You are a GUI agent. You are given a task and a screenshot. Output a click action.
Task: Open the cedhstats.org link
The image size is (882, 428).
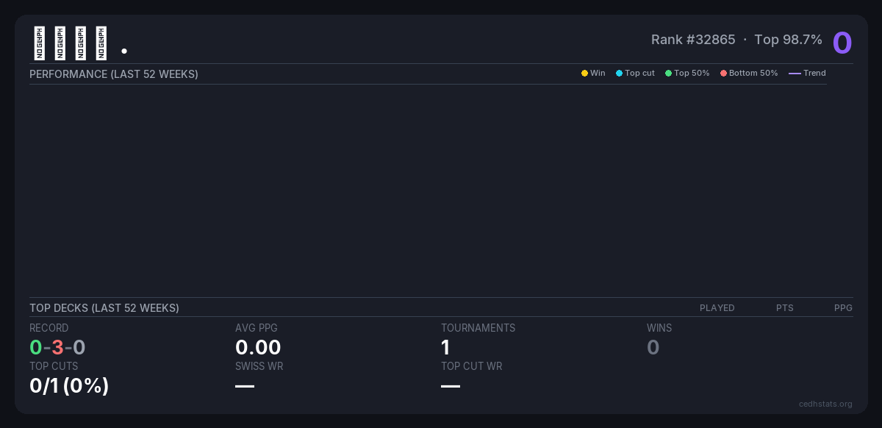[825, 404]
